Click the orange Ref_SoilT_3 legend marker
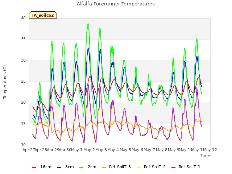Viewport: 232px width, 174px height. coord(104,167)
